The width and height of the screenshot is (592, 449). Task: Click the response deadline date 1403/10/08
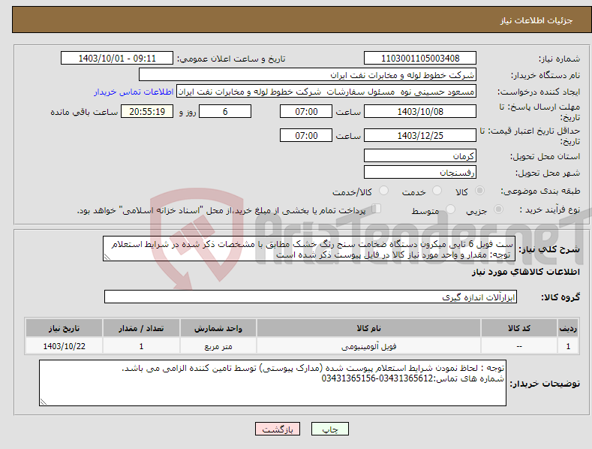(420, 111)
